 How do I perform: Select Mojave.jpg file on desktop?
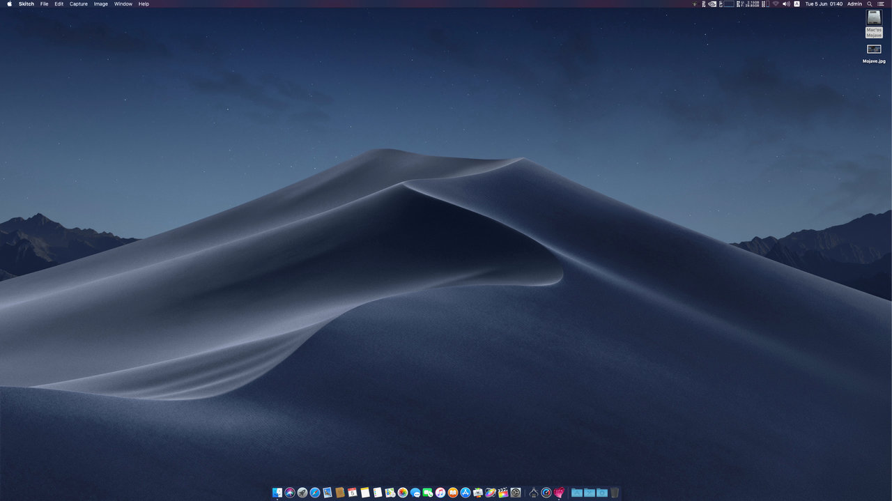pos(874,54)
